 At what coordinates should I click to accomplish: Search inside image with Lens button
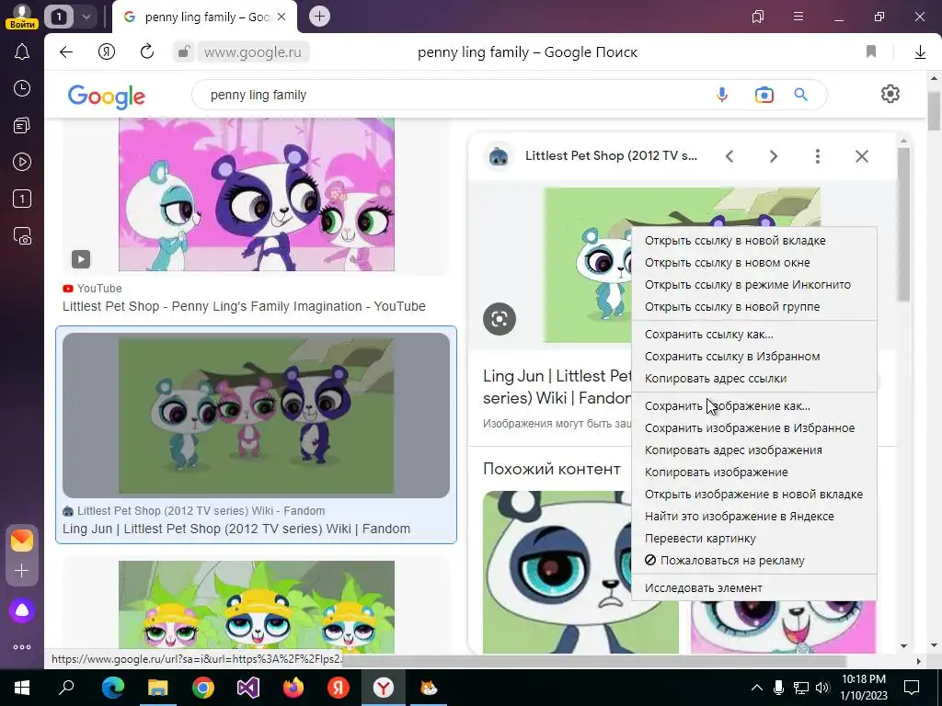coord(500,319)
